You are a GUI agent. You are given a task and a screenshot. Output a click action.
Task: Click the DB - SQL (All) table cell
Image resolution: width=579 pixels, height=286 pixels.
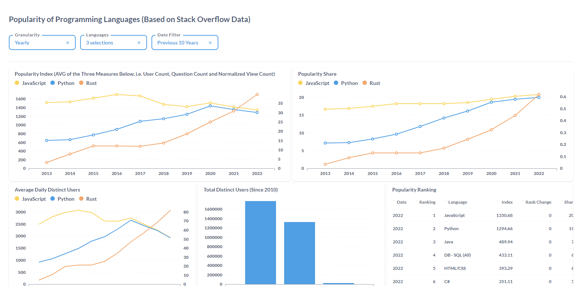point(457,255)
